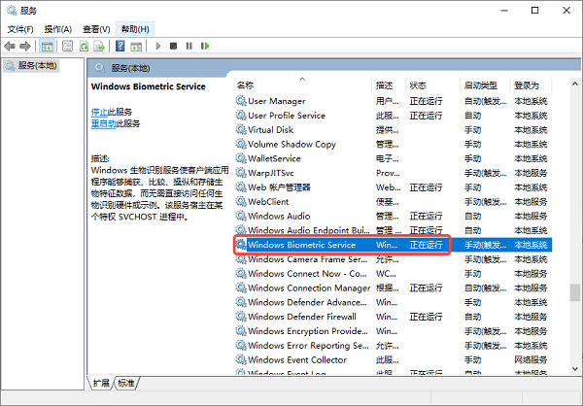Click the Services app icon in title bar
This screenshot has height=406, width=583.
tap(12, 11)
